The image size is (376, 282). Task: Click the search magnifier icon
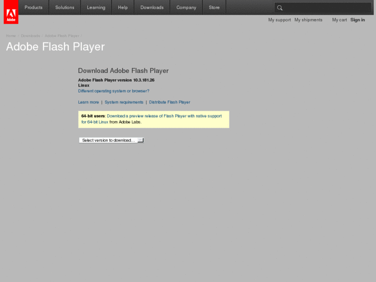pos(280,8)
